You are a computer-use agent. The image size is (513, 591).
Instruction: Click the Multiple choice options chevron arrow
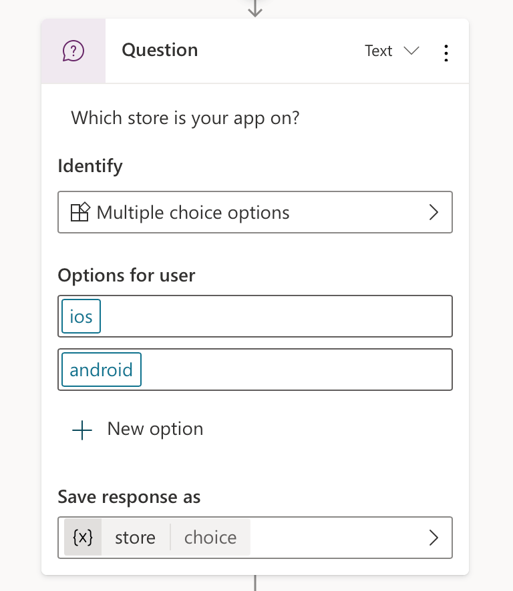click(x=434, y=213)
